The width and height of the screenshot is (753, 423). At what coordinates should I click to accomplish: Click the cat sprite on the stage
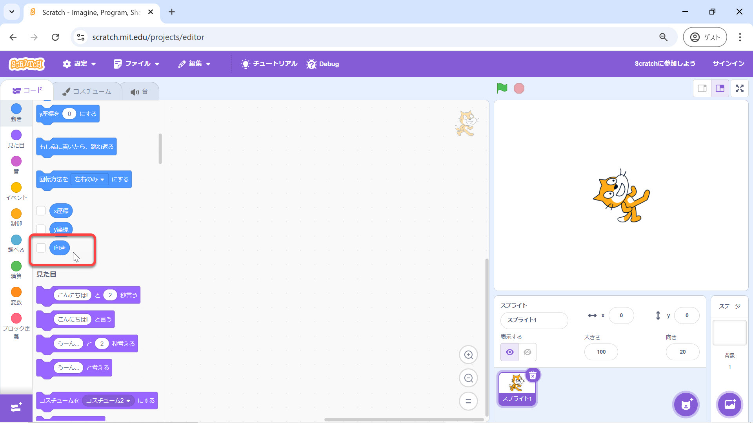[621, 196]
